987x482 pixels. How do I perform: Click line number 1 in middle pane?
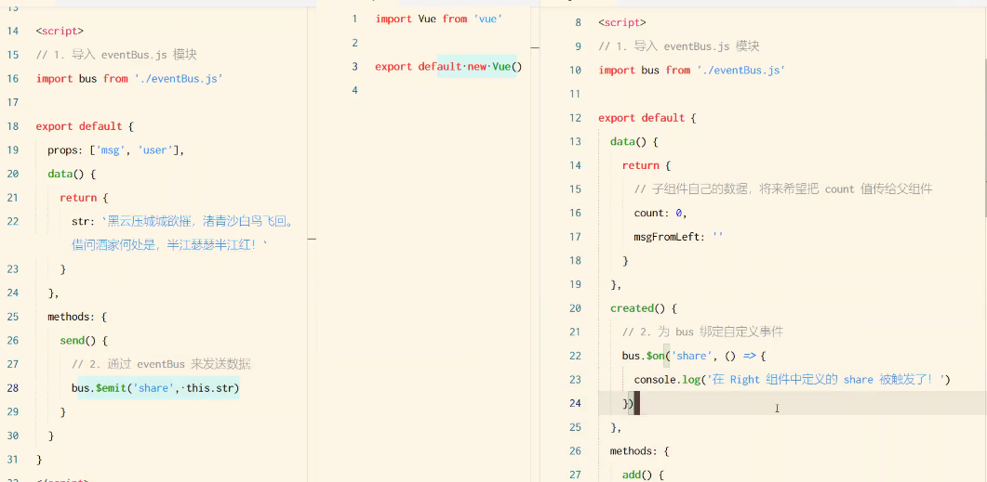click(354, 19)
